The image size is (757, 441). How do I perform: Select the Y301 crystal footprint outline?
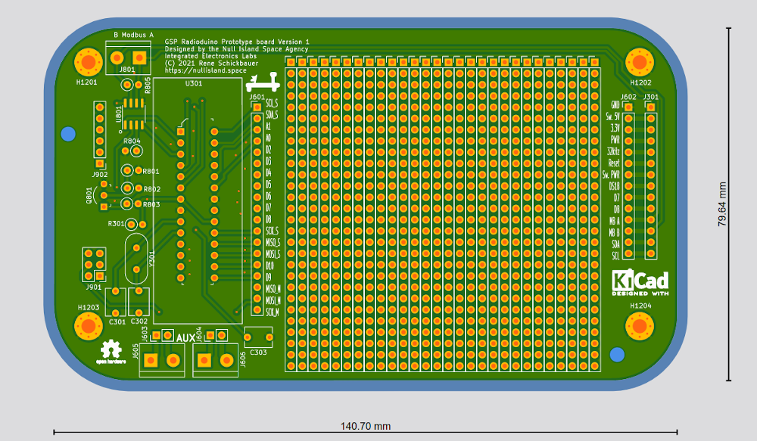coord(136,259)
